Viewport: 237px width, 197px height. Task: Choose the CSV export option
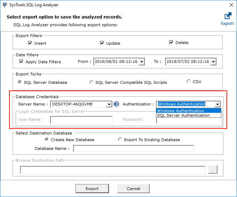coord(188,81)
